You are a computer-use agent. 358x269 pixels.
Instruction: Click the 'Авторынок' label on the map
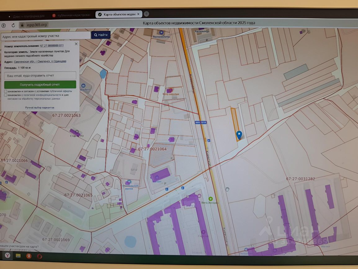pyautogui.click(x=202, y=31)
